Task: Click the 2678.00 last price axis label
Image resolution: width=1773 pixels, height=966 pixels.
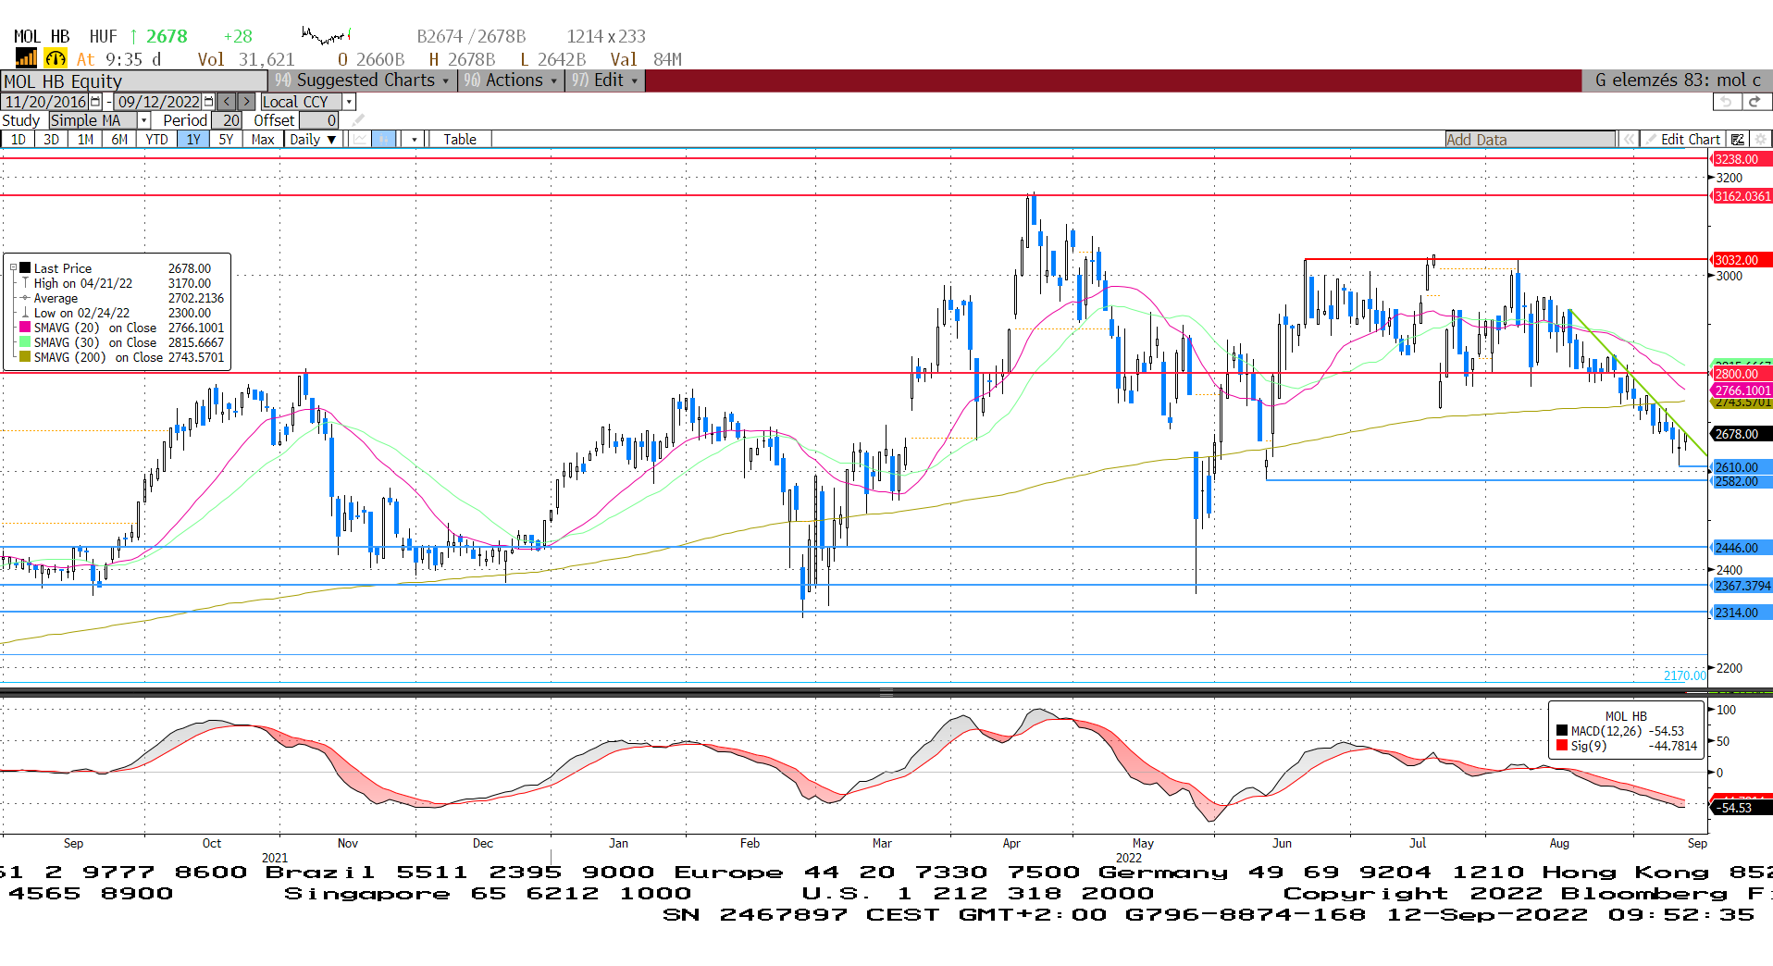Action: coord(1741,434)
